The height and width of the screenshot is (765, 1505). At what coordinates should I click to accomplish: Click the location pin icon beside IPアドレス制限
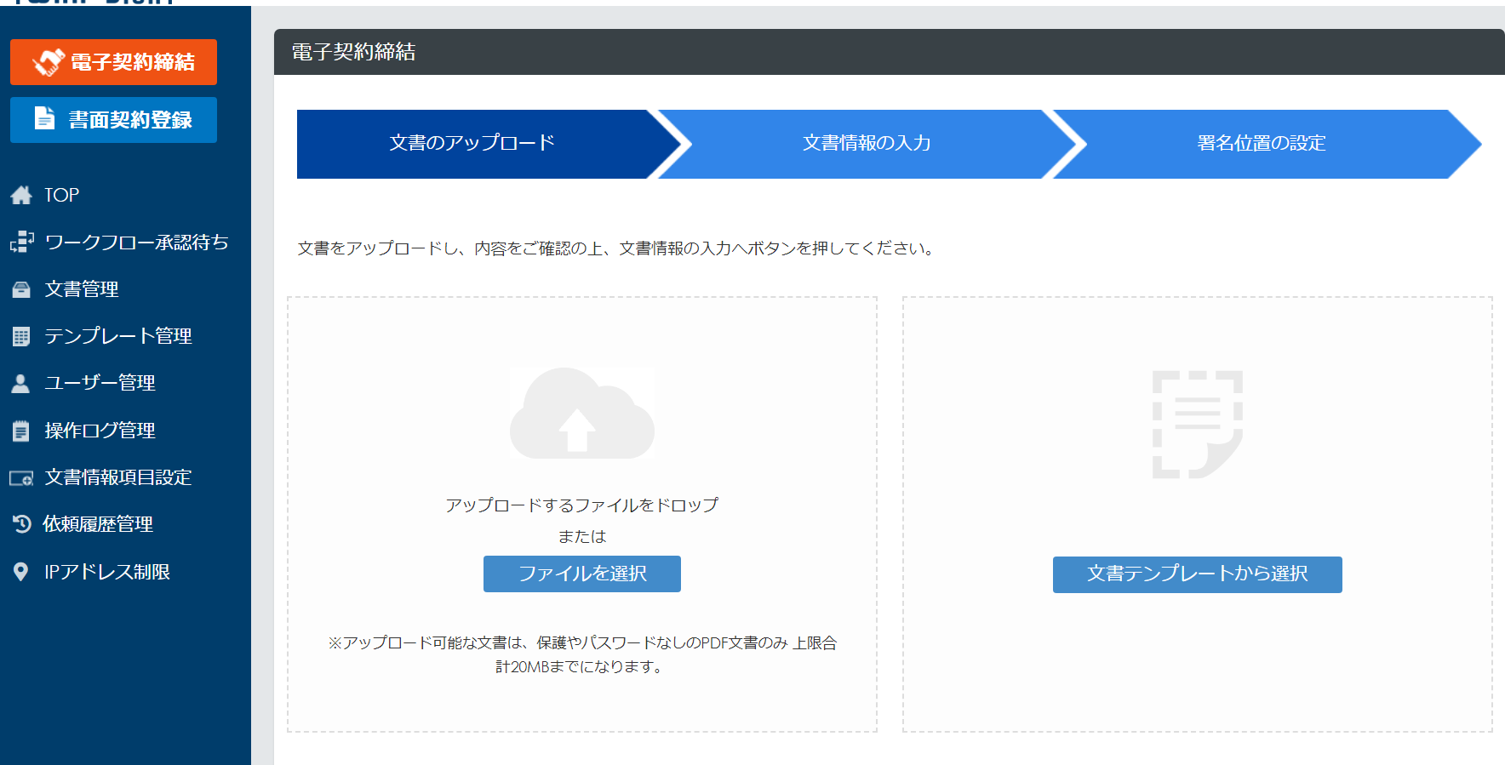click(21, 572)
